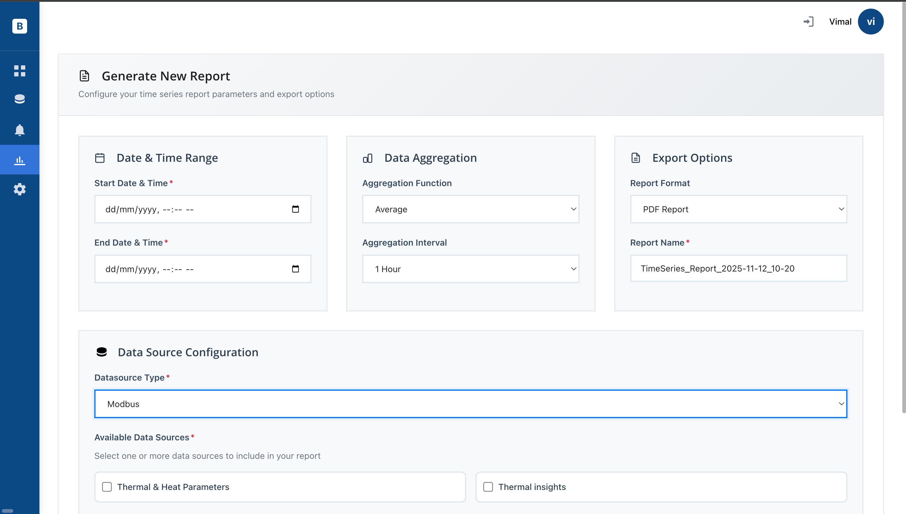Click the logout icon near Vimal
Viewport: 906px width, 514px height.
click(x=809, y=22)
